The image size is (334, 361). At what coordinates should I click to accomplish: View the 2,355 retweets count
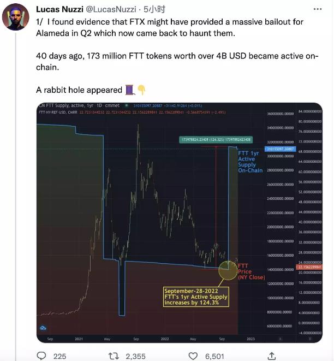click(135, 357)
